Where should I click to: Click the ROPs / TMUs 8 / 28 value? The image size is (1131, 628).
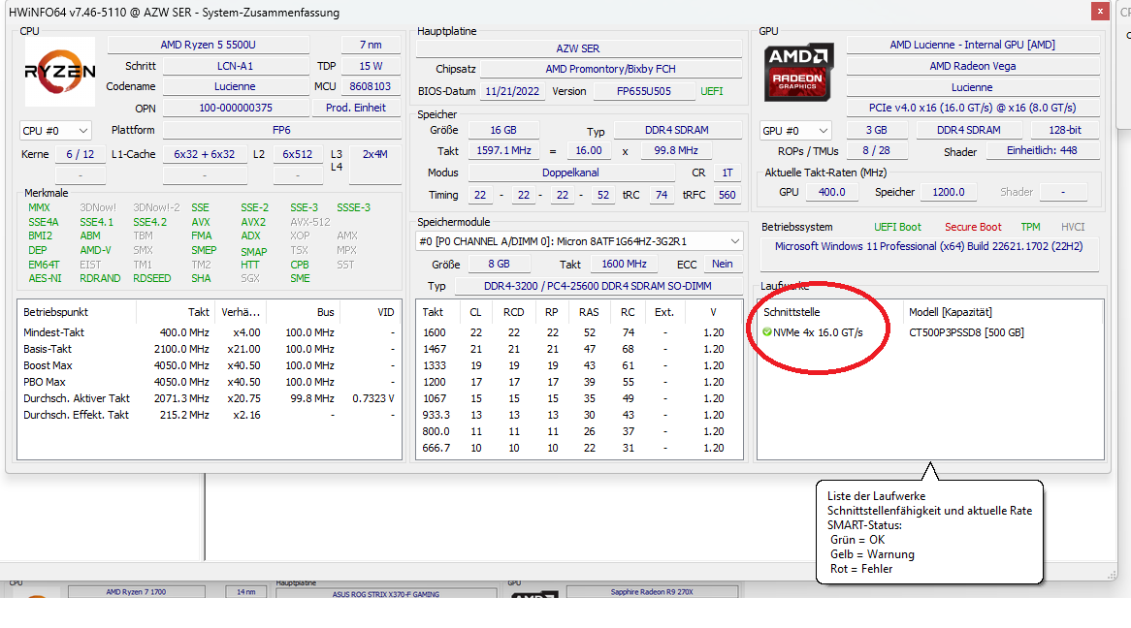[877, 150]
